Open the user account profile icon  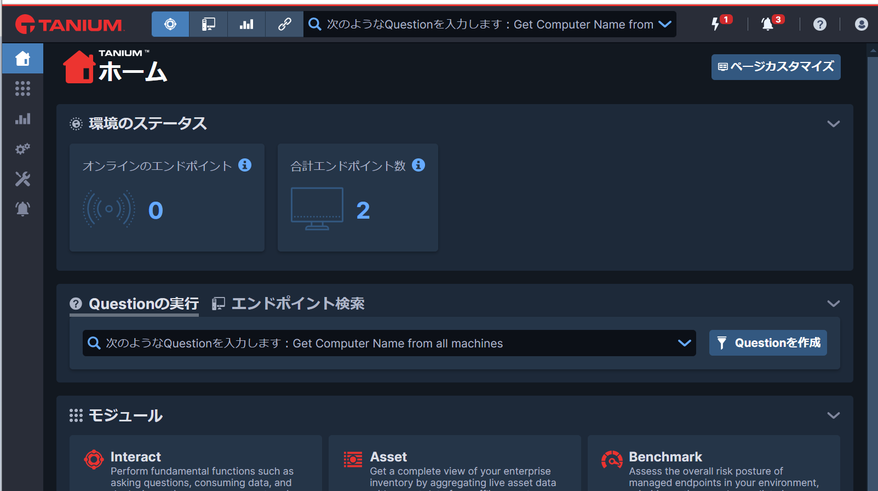(x=862, y=24)
